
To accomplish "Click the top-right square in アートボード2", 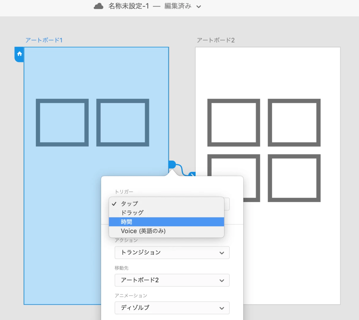I will [294, 123].
